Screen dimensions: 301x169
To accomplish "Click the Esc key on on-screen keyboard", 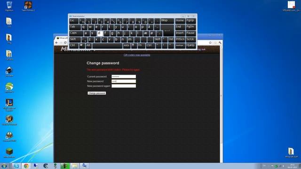I will 74,21.
